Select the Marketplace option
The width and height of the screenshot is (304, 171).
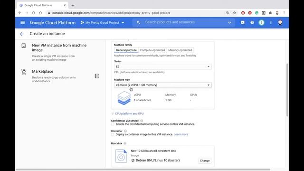(42, 71)
